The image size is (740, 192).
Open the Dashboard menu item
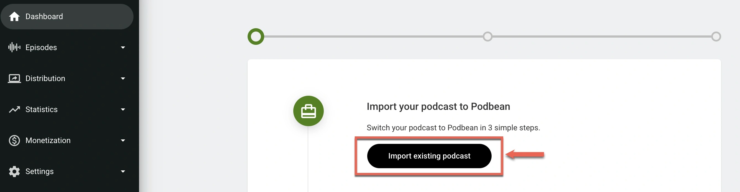[x=67, y=17]
